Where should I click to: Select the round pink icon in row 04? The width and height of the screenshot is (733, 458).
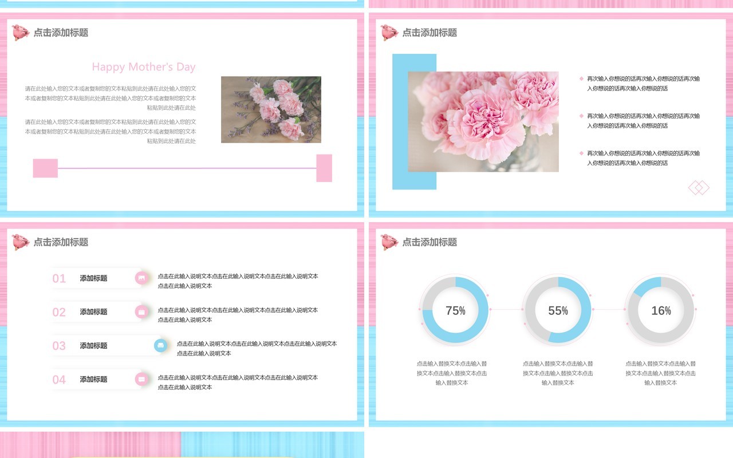pyautogui.click(x=142, y=379)
